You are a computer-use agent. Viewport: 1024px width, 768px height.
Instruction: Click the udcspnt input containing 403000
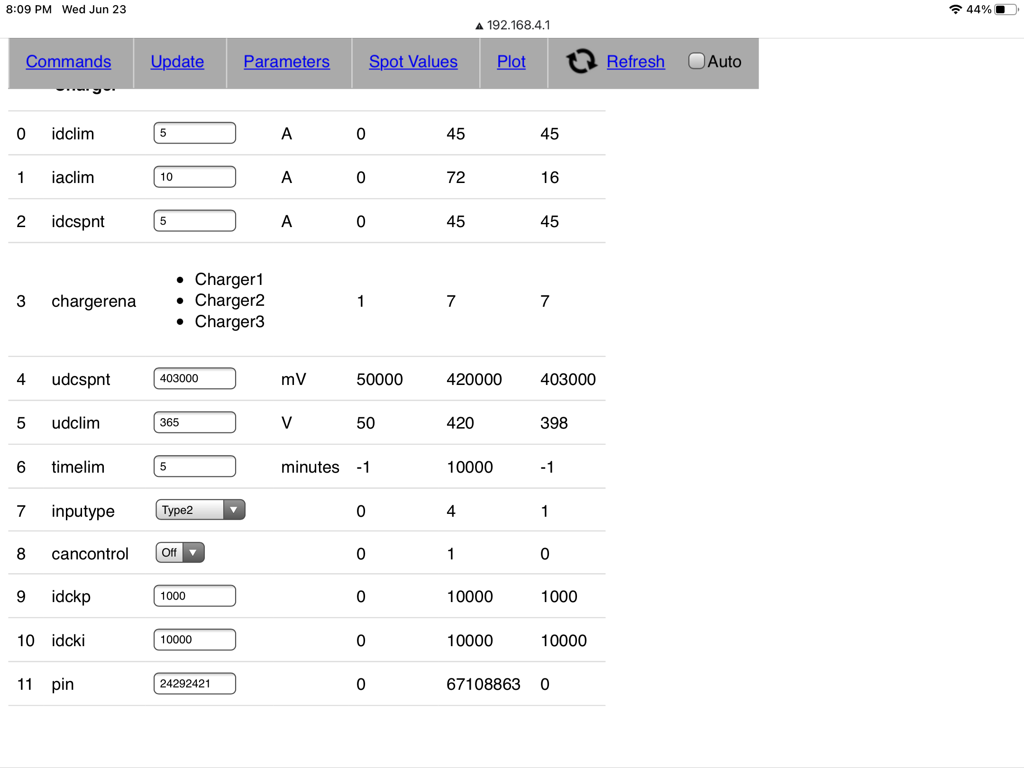[x=194, y=378]
